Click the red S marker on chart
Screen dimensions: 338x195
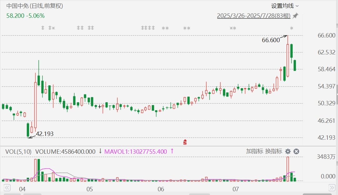point(185,142)
